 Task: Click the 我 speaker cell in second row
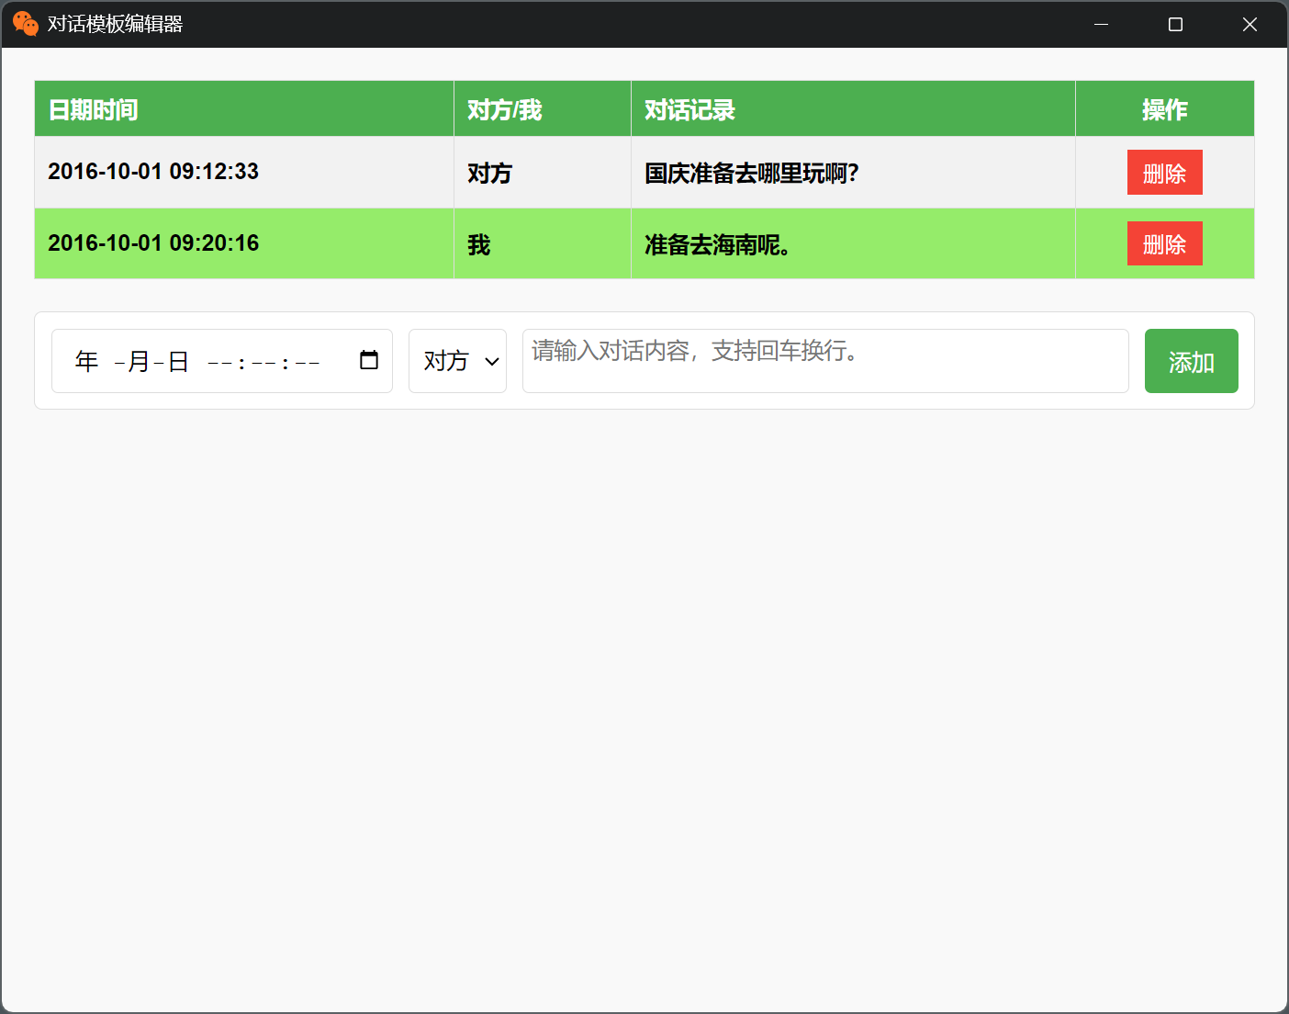(x=543, y=243)
